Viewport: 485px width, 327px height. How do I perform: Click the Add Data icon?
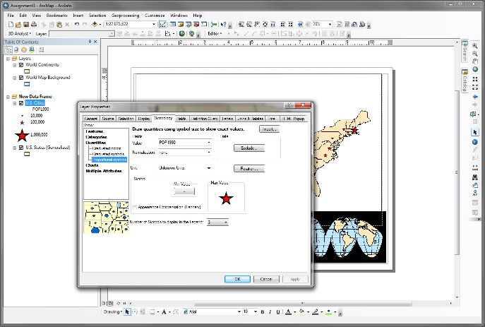point(95,24)
